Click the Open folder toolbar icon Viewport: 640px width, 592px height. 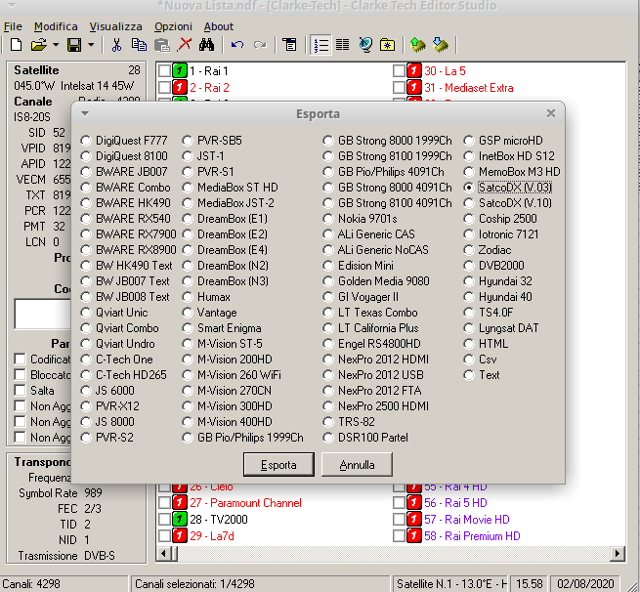(38, 45)
